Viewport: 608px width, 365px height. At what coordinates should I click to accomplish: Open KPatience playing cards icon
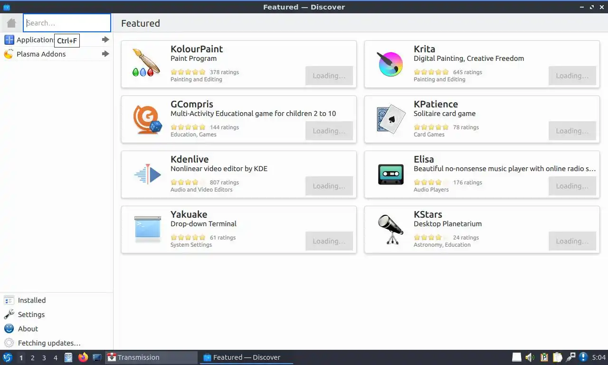tap(391, 119)
